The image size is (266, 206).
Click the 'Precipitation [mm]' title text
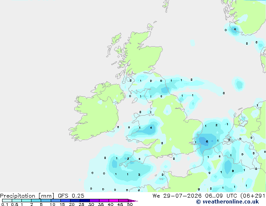coord(27,196)
